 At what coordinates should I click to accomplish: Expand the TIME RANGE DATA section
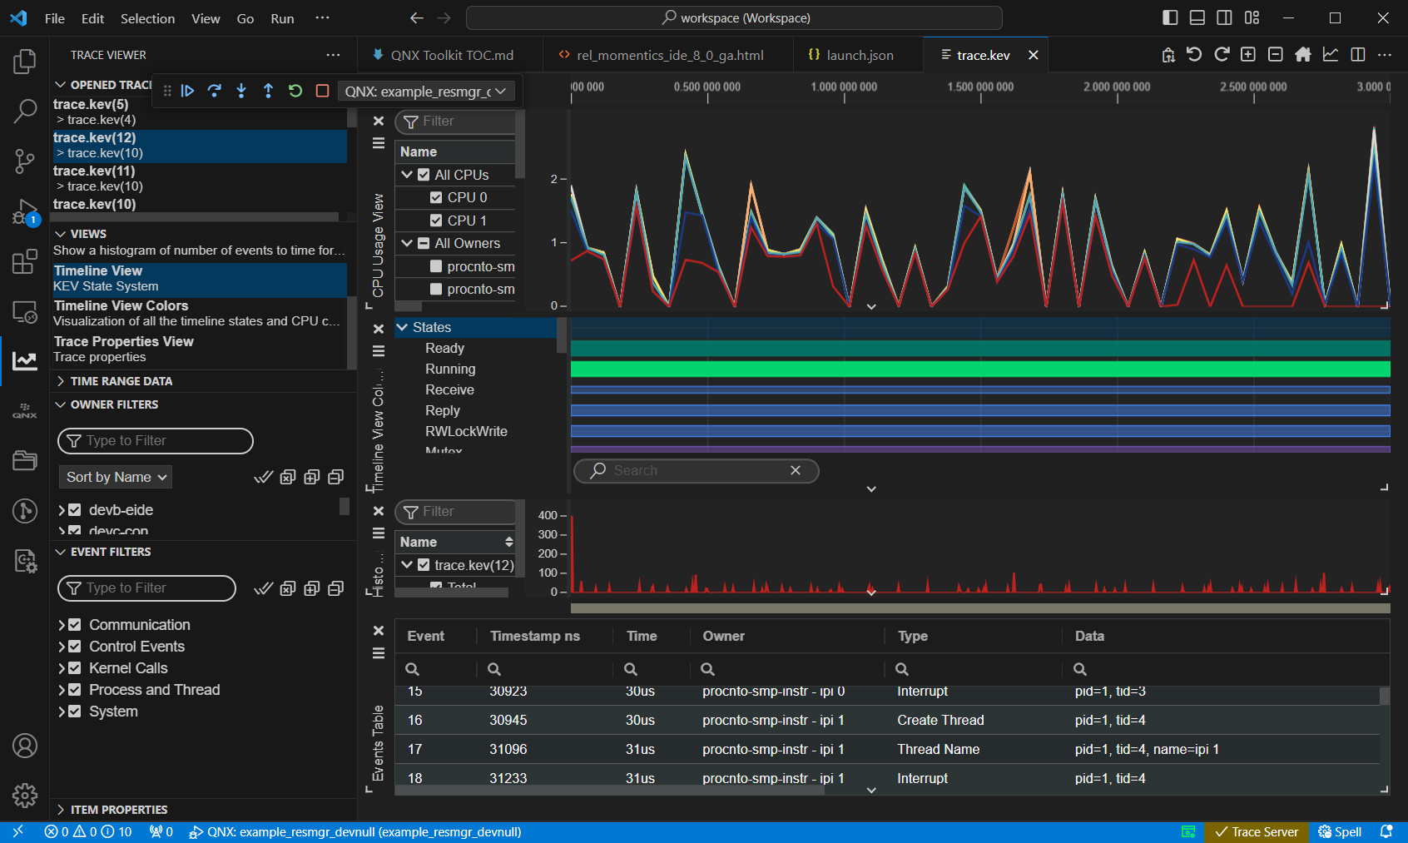(121, 381)
